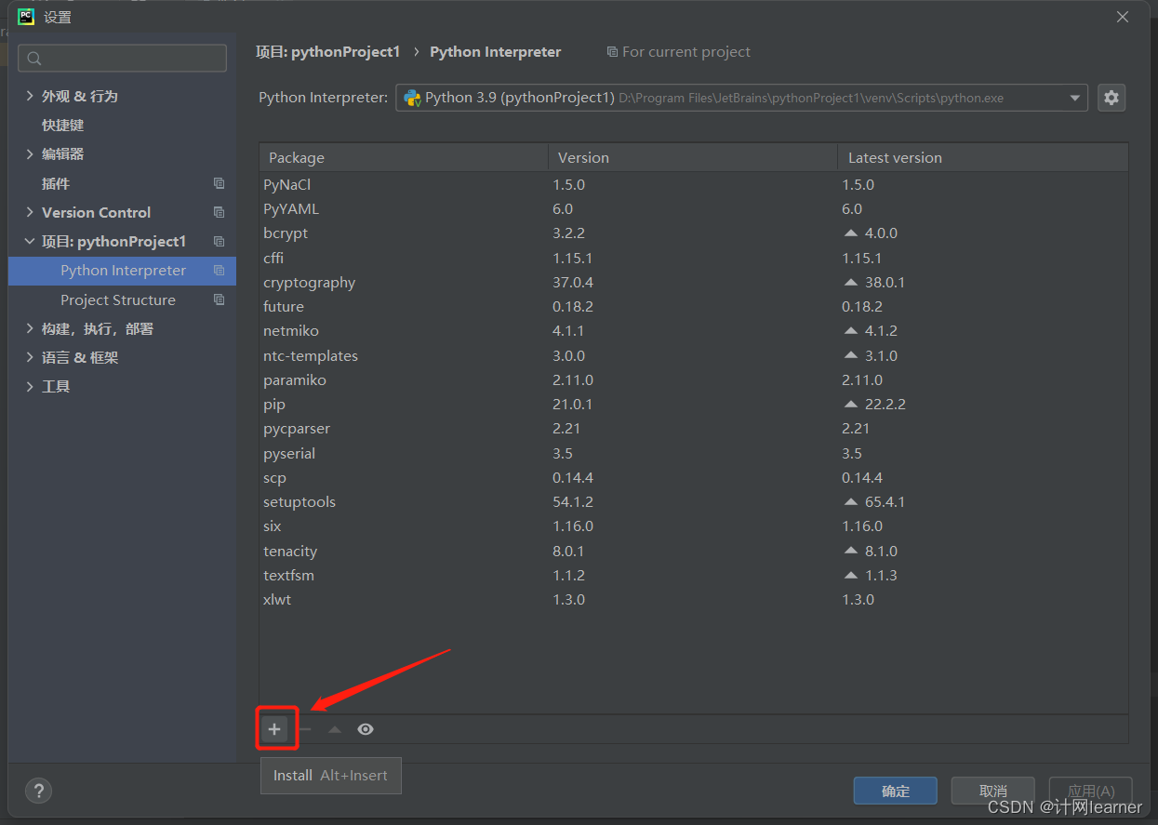The width and height of the screenshot is (1158, 825).
Task: Click the minus uninstall package icon
Action: coord(305,729)
